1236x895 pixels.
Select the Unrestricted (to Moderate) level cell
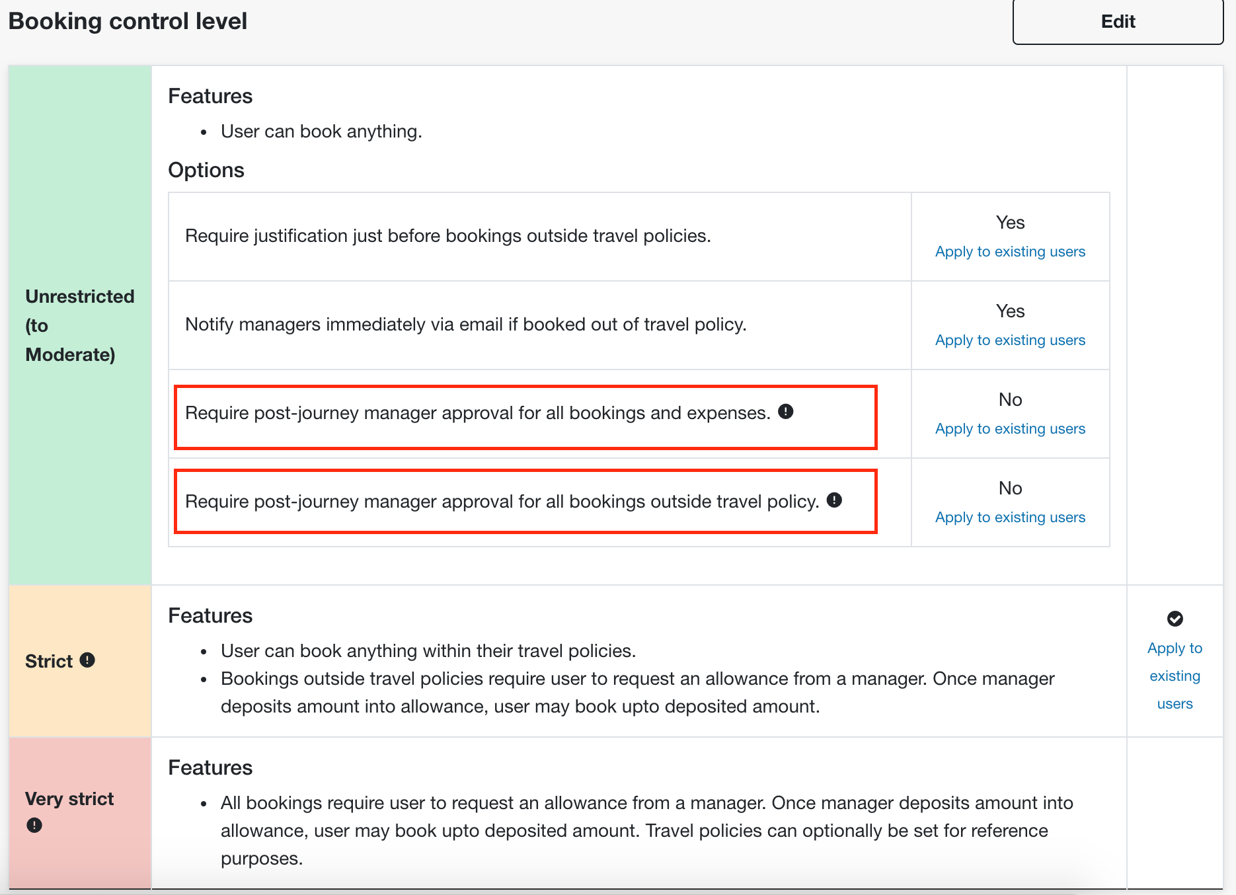click(x=80, y=325)
